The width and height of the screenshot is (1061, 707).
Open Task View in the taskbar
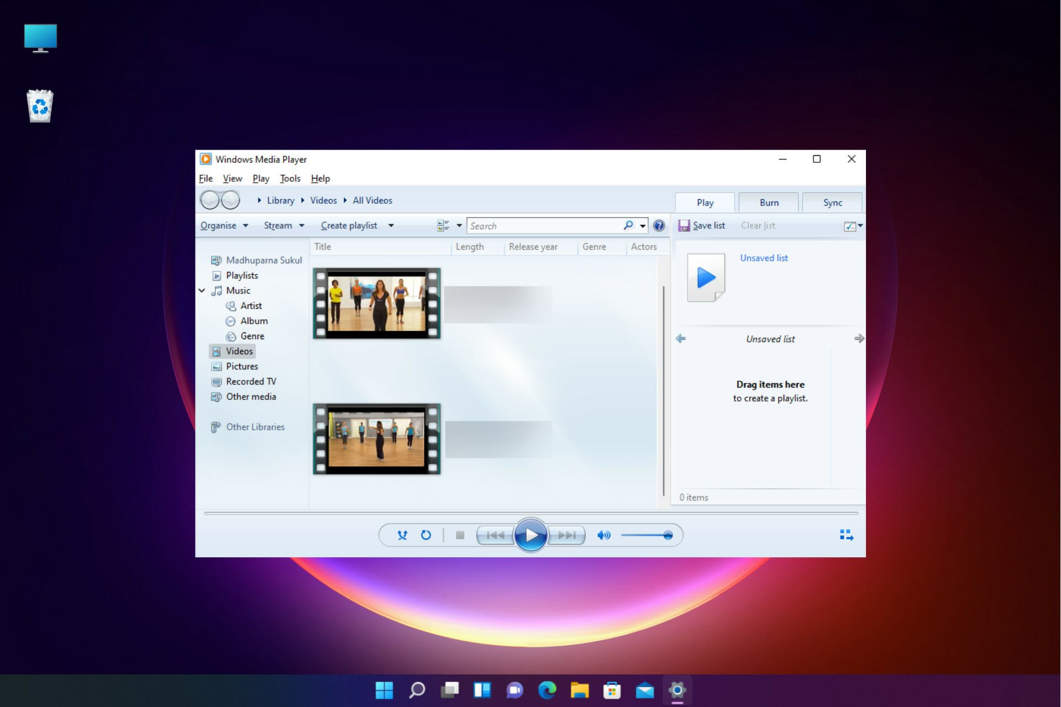pyautogui.click(x=449, y=690)
